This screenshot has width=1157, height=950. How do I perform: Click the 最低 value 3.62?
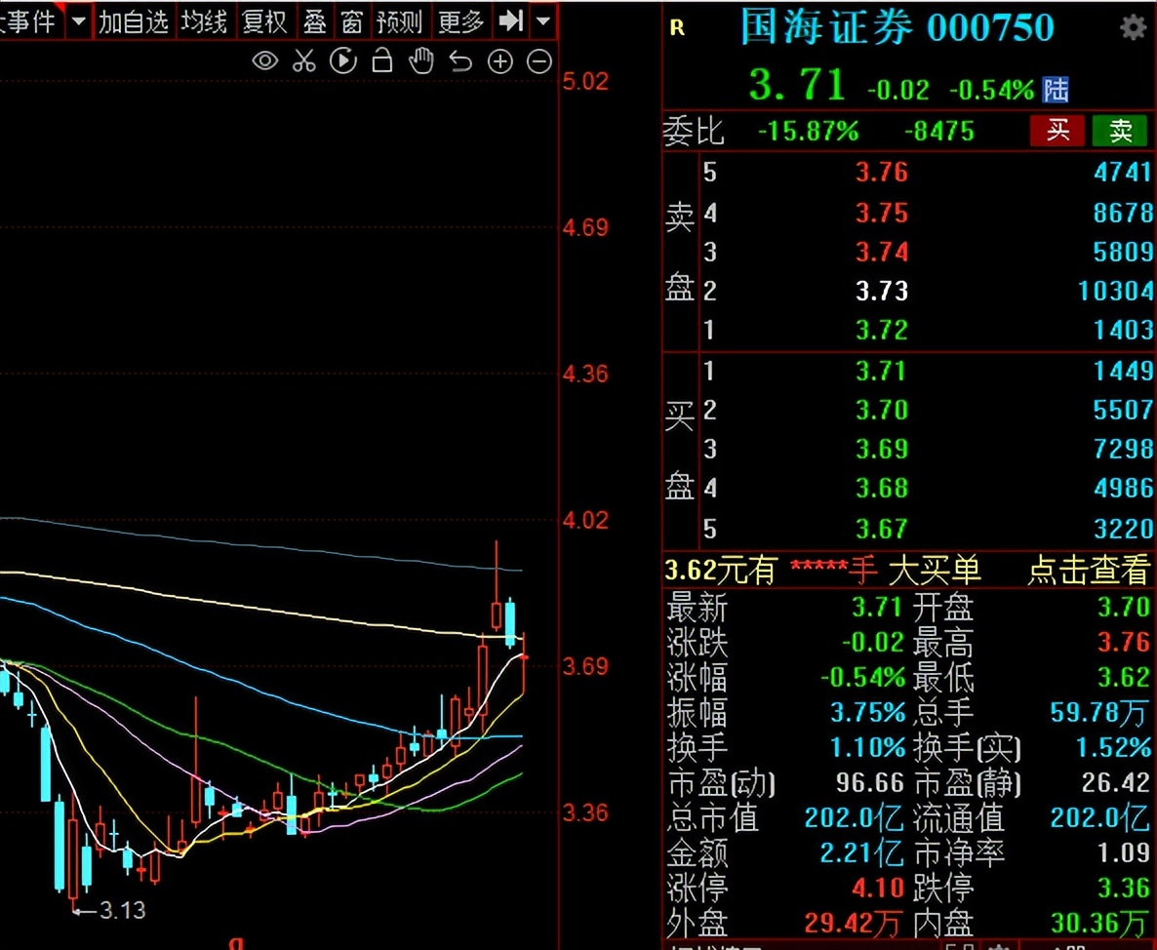(1124, 676)
